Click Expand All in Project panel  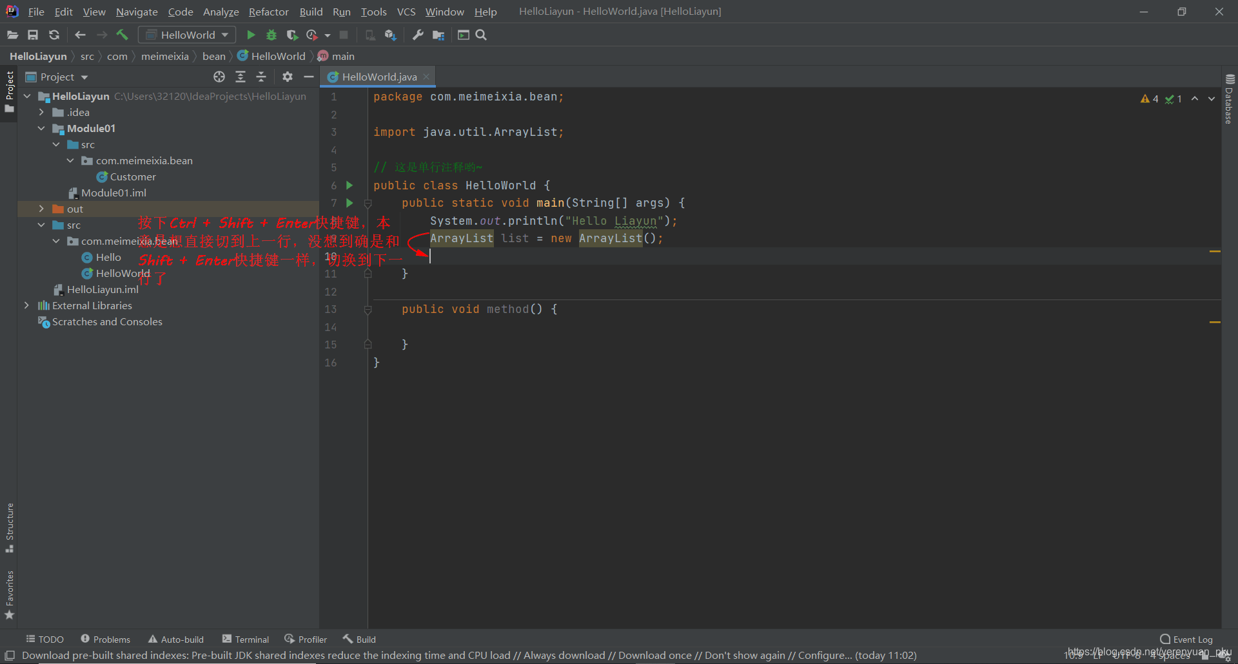tap(241, 77)
